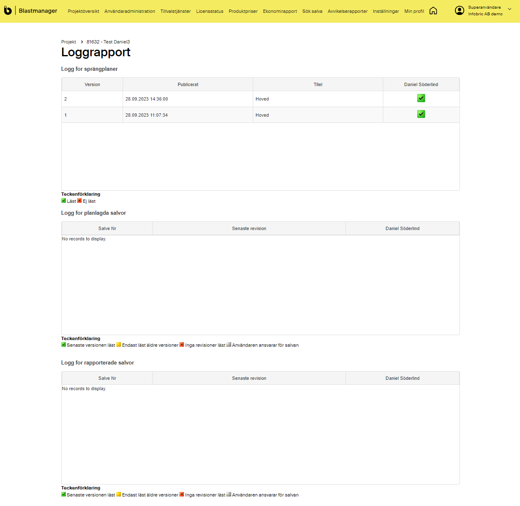Open Sök salva menu item
This screenshot has height=506, width=520.
pos(312,11)
